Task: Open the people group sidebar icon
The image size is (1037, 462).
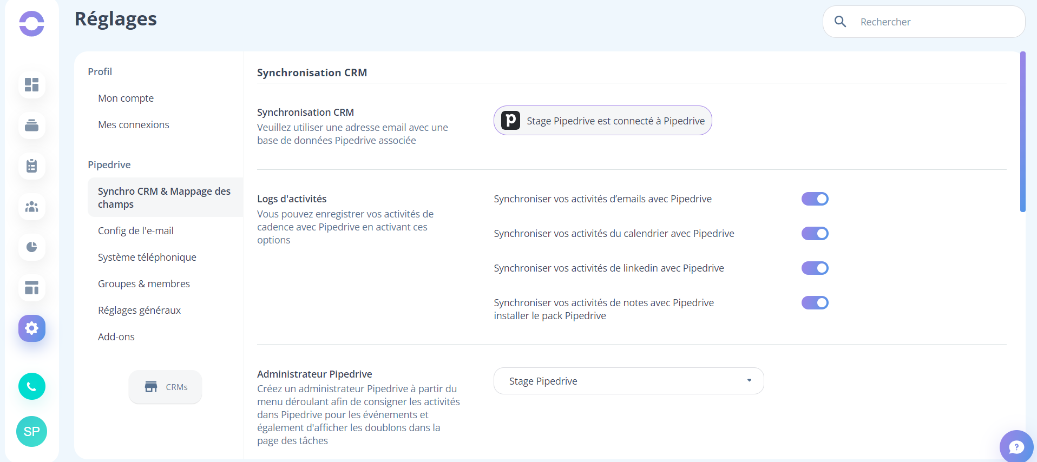Action: click(32, 207)
